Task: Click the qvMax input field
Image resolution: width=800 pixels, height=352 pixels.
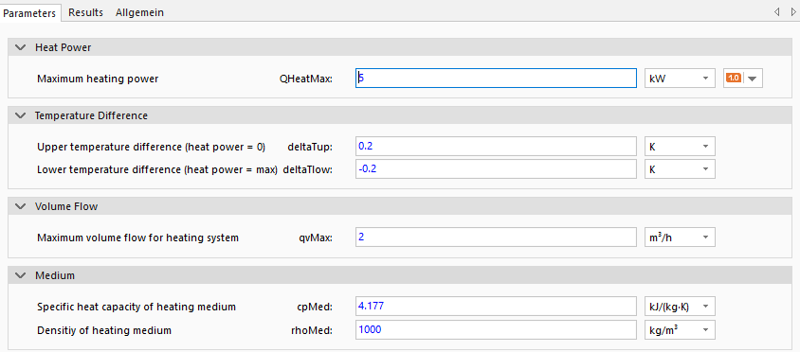Action: tap(496, 238)
